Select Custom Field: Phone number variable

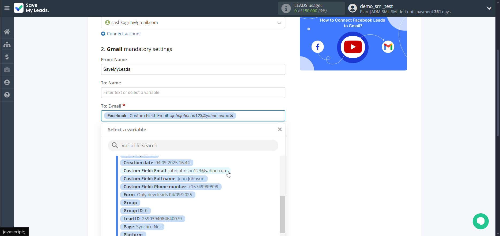point(171,187)
